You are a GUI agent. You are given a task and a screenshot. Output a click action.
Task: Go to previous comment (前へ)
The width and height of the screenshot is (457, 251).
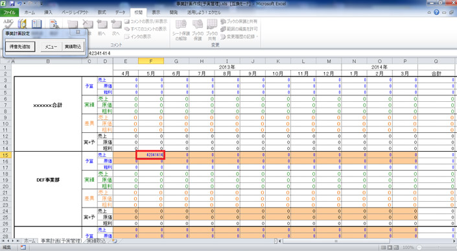click(x=102, y=27)
